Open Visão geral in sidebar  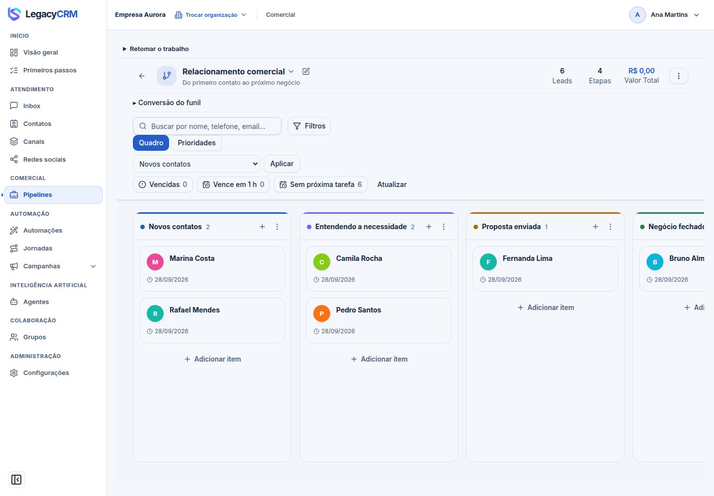point(53,53)
